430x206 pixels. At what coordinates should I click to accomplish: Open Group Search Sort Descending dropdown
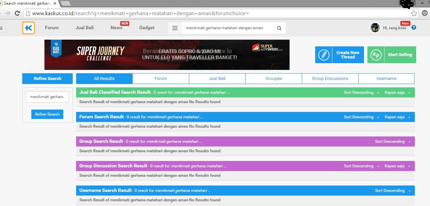pos(393,141)
